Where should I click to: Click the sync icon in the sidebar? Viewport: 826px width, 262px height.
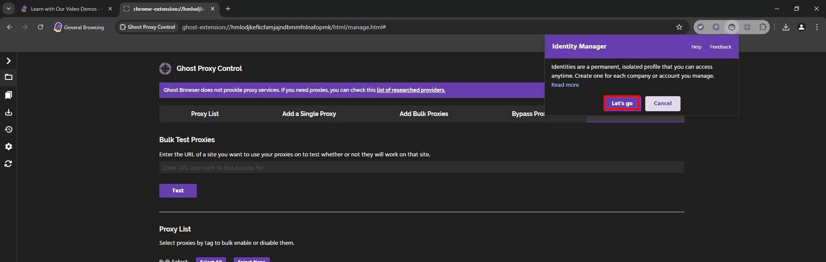(8, 164)
